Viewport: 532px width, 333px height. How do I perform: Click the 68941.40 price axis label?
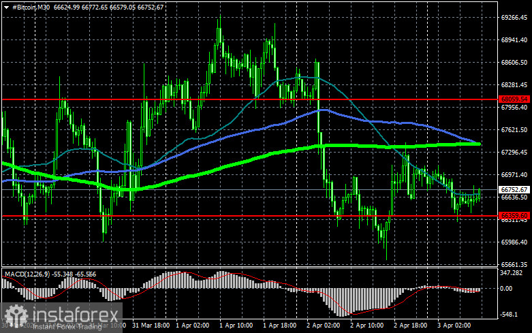tap(514, 40)
